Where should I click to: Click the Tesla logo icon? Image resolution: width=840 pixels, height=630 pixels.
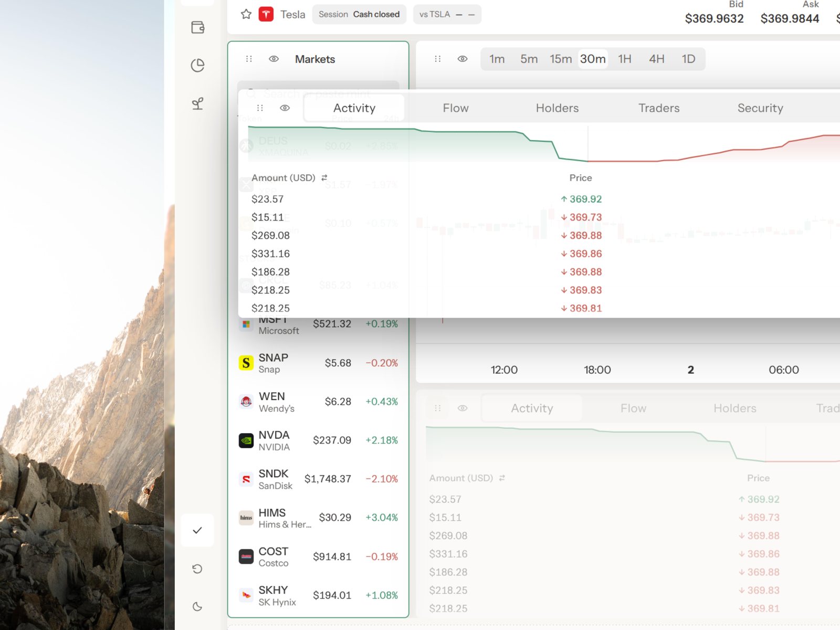tap(266, 14)
